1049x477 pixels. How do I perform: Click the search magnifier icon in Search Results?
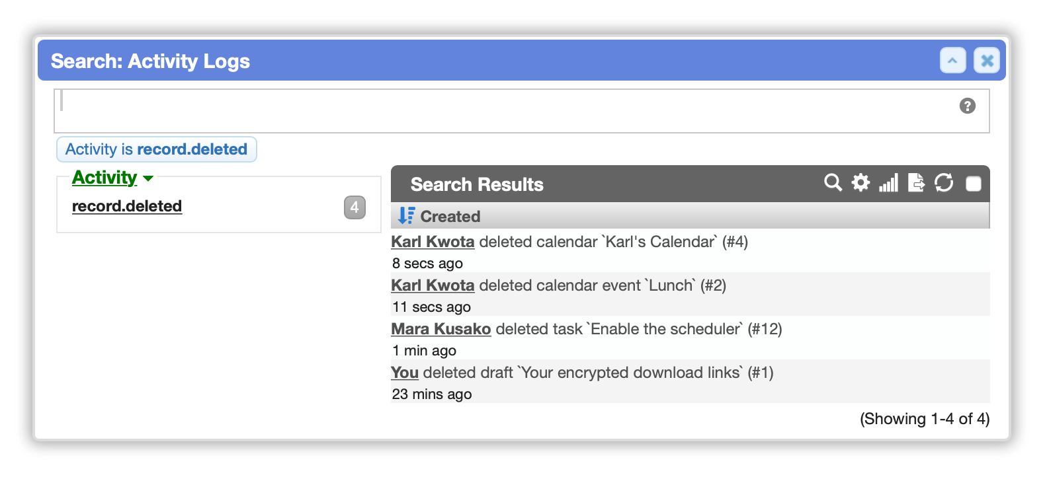(833, 183)
